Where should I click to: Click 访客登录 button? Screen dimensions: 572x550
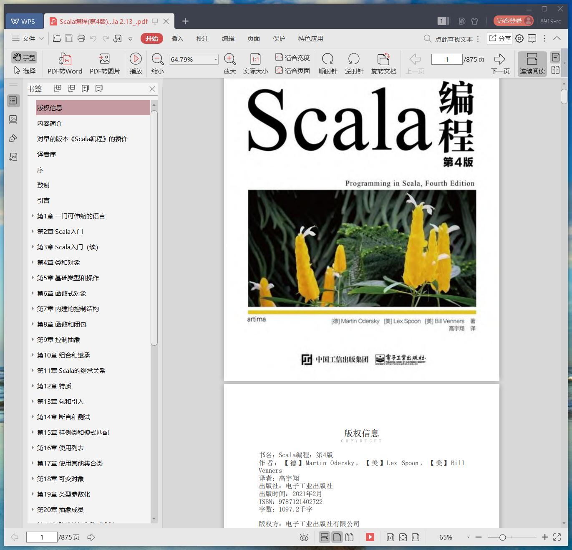pos(513,21)
